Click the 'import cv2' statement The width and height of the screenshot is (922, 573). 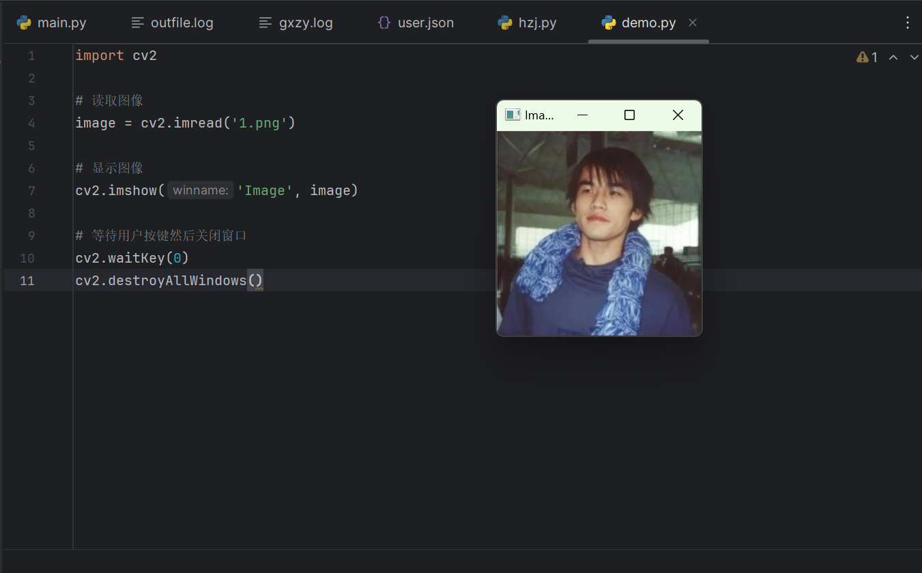[x=116, y=56]
